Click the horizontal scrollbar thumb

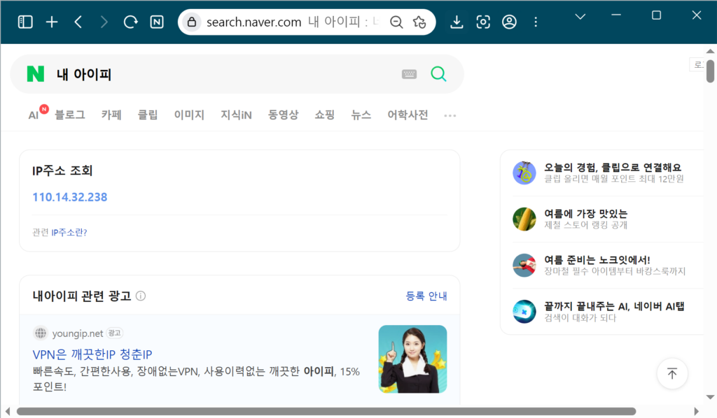point(326,411)
